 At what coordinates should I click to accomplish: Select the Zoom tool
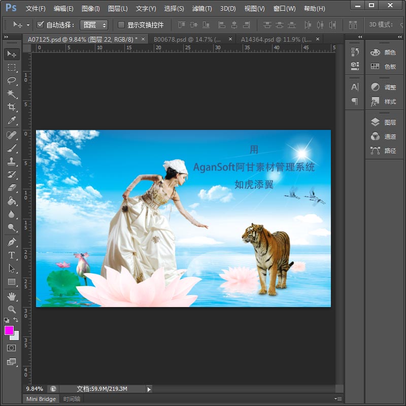[x=12, y=309]
